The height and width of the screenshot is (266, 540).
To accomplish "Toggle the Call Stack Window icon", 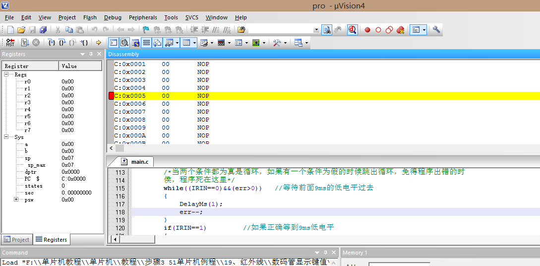I will point(157,43).
